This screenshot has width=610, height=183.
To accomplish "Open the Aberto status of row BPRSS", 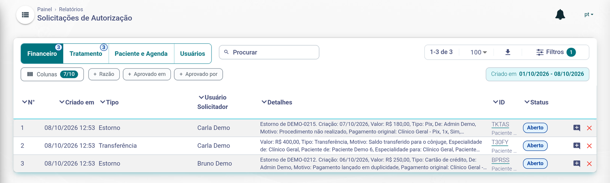I will tap(535, 164).
